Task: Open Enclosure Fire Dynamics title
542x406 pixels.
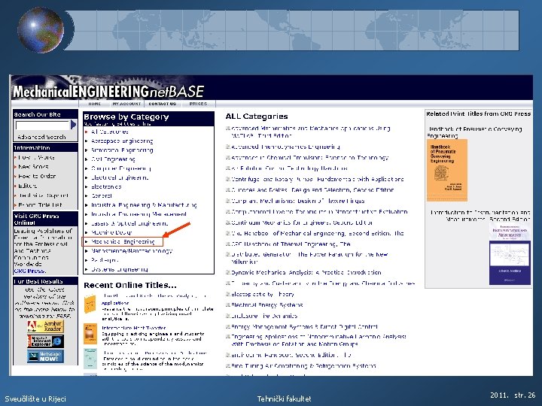Action: tap(264, 316)
